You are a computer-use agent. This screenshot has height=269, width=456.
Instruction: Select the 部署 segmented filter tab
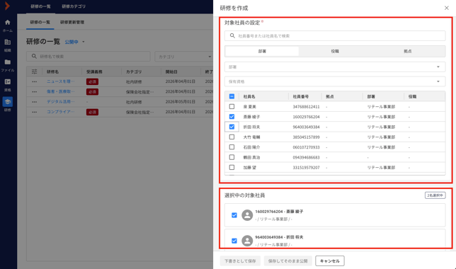pos(262,51)
